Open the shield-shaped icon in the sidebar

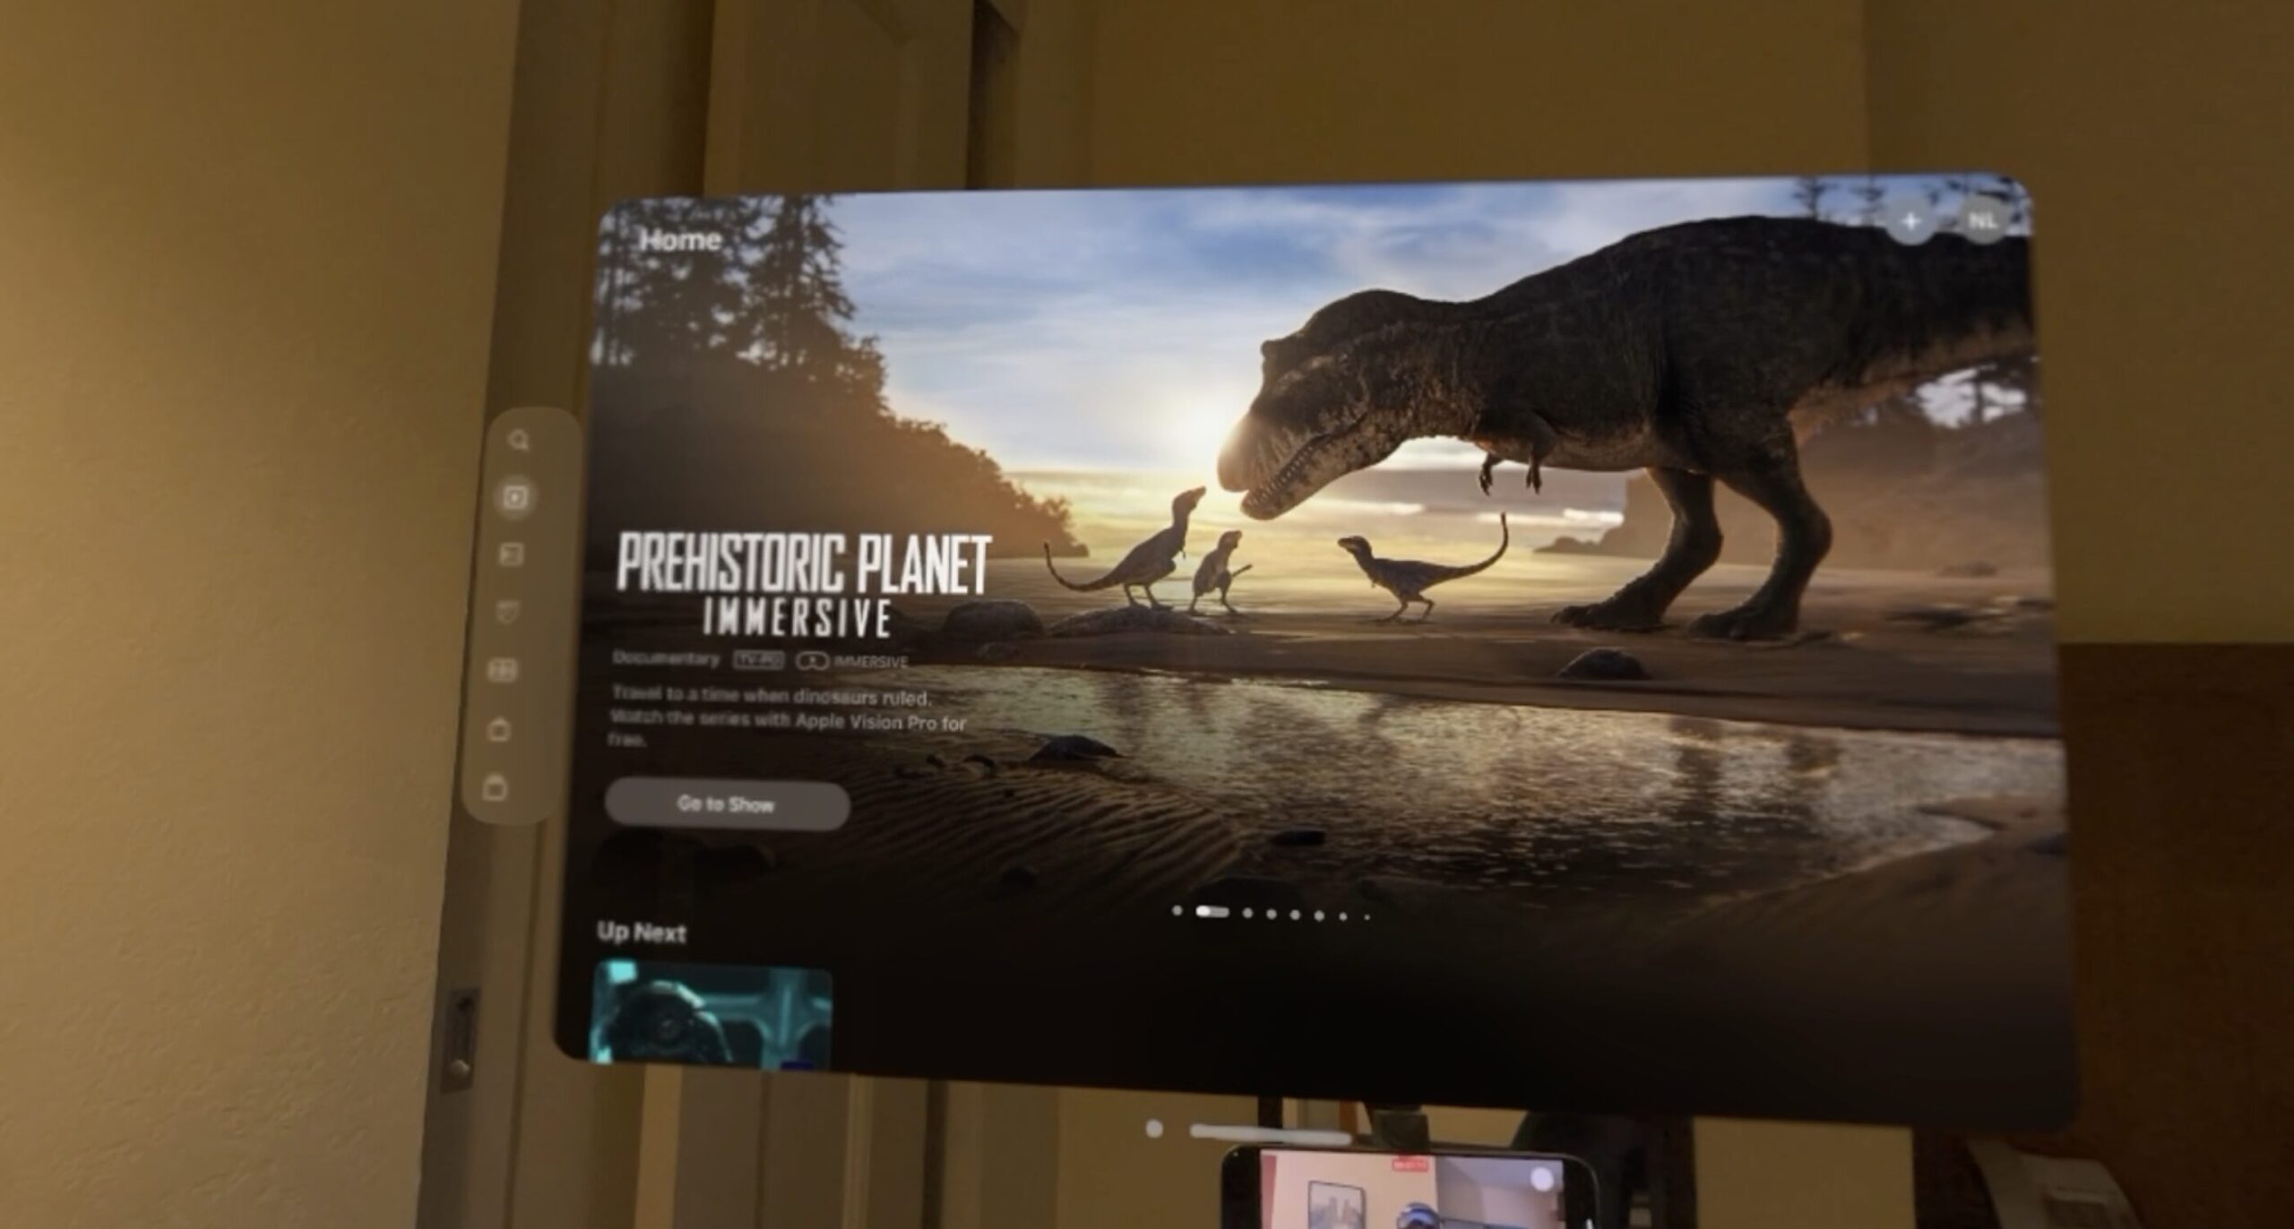[x=507, y=613]
